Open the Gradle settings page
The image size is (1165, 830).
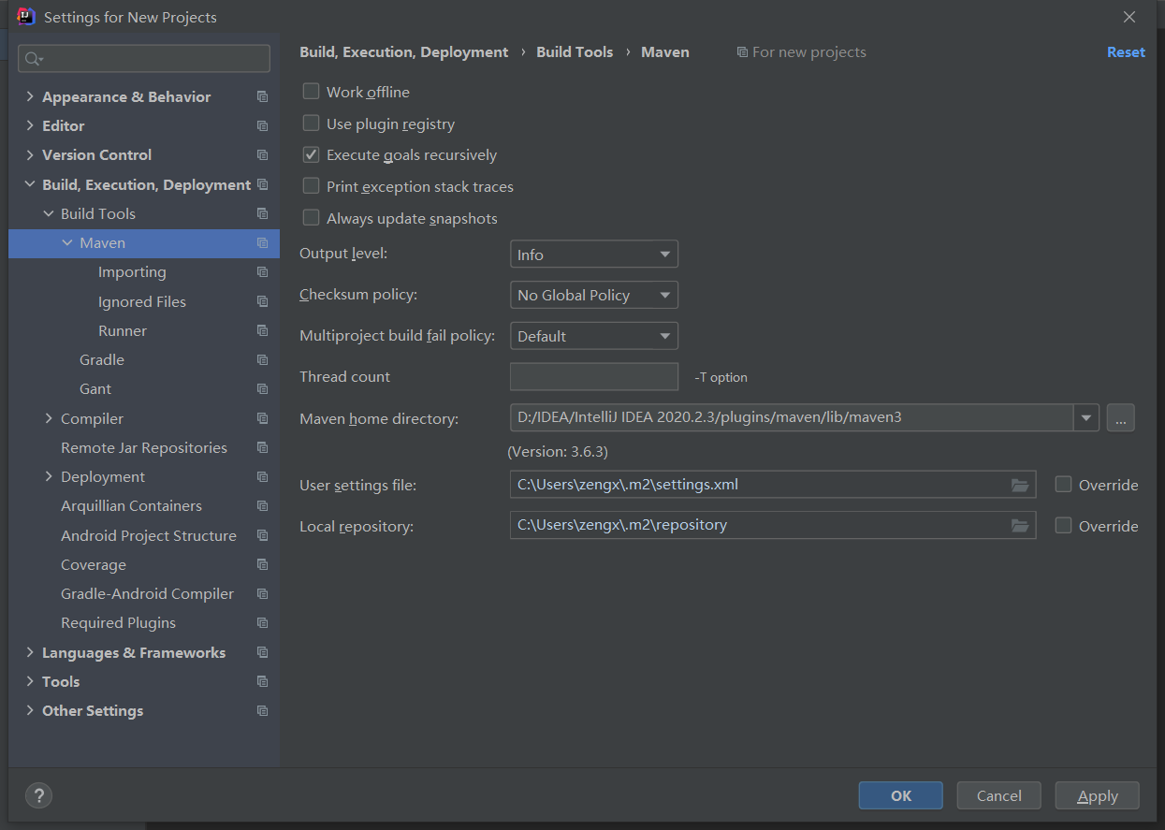point(102,360)
